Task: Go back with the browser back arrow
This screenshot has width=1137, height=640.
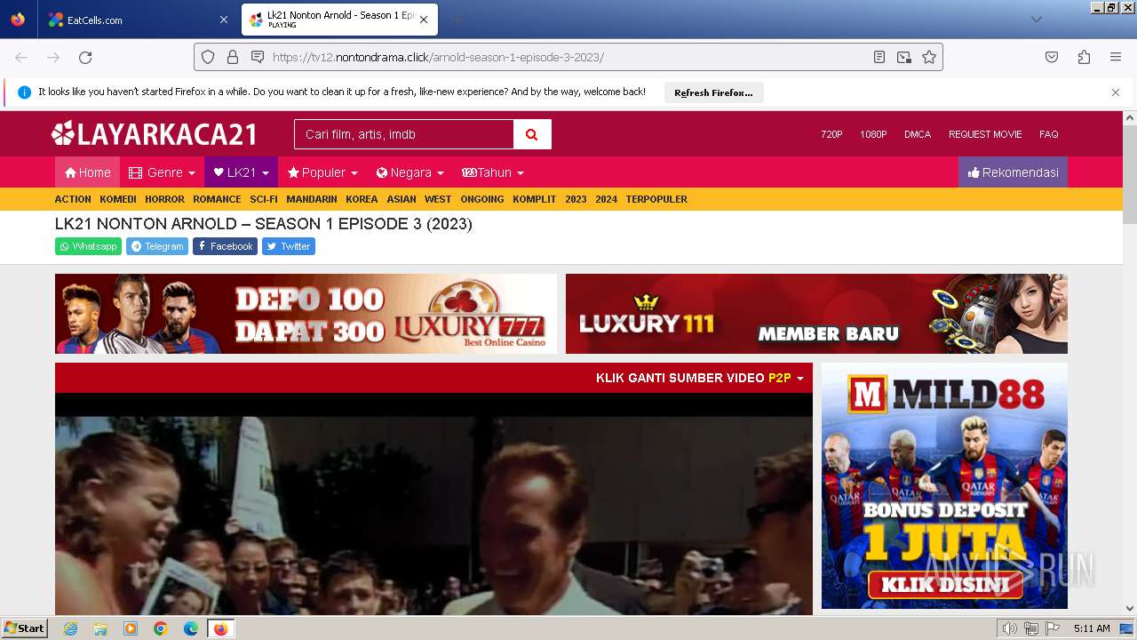Action: click(21, 57)
